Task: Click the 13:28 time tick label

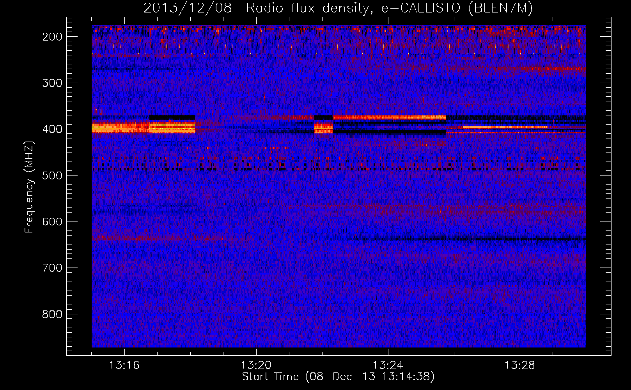Action: tap(520, 365)
